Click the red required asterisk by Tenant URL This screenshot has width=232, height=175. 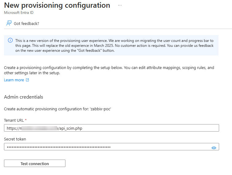coord(26,120)
